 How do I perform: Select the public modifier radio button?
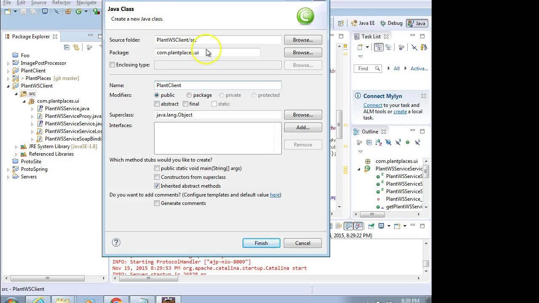(157, 95)
